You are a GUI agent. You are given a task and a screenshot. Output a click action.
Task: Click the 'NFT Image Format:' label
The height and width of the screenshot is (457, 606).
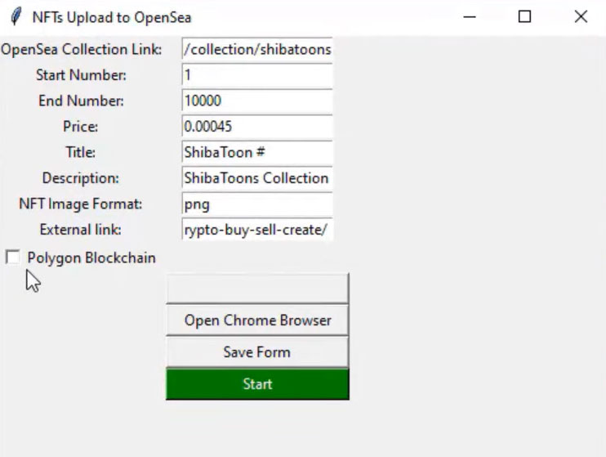point(81,204)
